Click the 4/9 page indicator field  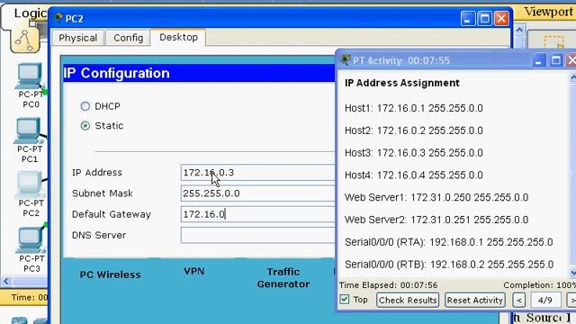545,300
